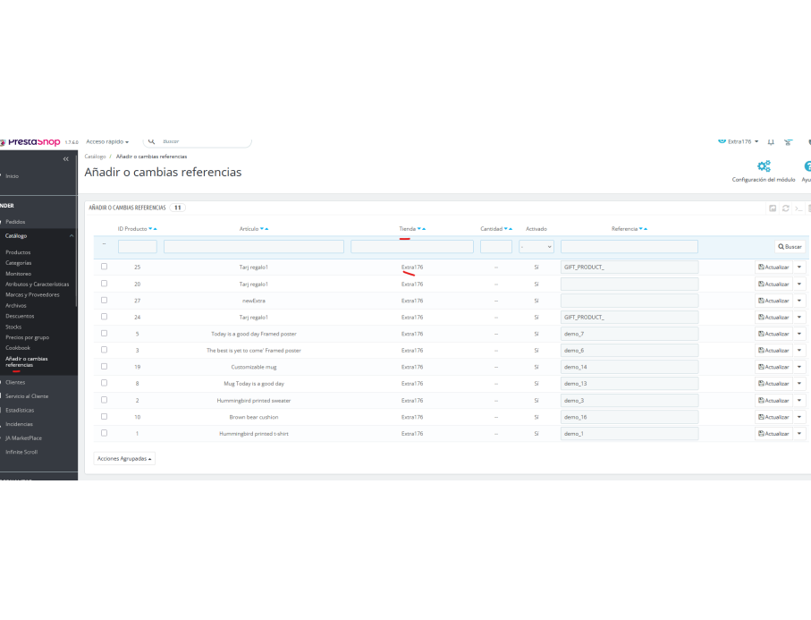This screenshot has width=811, height=620.
Task: Open module configuration gears icon
Action: [x=764, y=166]
